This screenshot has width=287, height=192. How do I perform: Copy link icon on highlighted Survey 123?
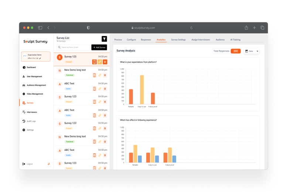pyautogui.click(x=100, y=62)
